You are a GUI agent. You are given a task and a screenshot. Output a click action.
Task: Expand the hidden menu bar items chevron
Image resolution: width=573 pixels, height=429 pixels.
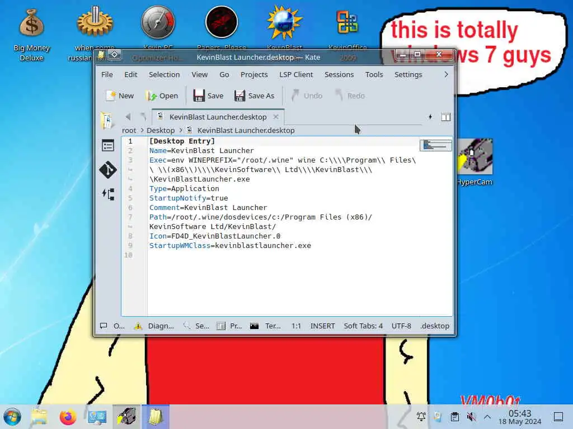pos(446,74)
